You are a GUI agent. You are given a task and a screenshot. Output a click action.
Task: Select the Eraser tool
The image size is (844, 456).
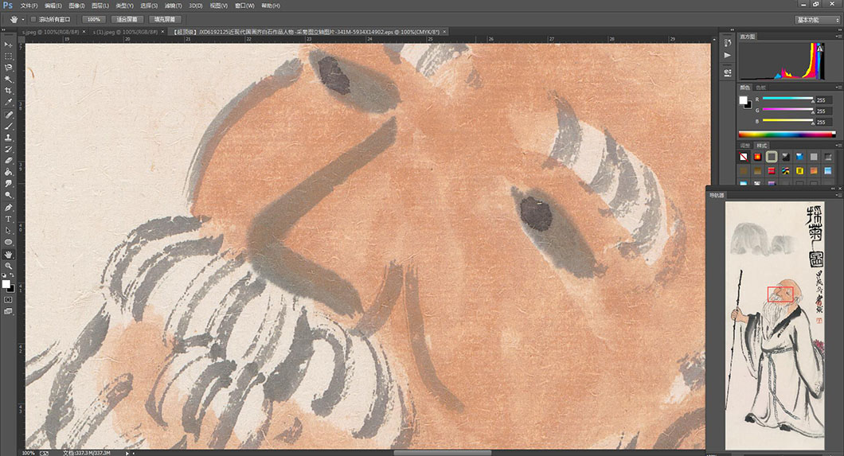(x=8, y=161)
